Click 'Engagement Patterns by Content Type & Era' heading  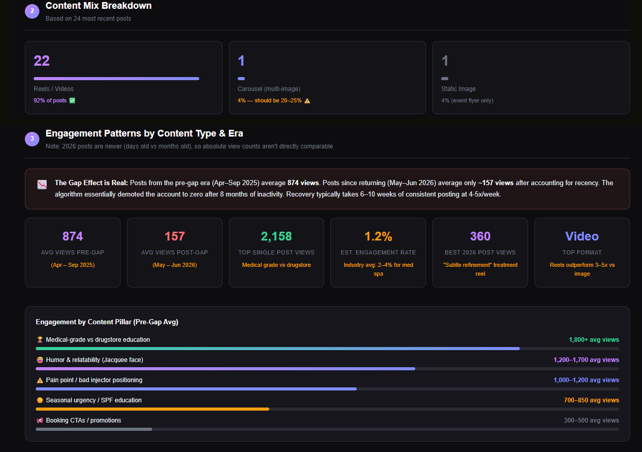point(144,133)
